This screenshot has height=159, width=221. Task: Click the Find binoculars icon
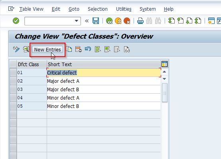click(149, 21)
